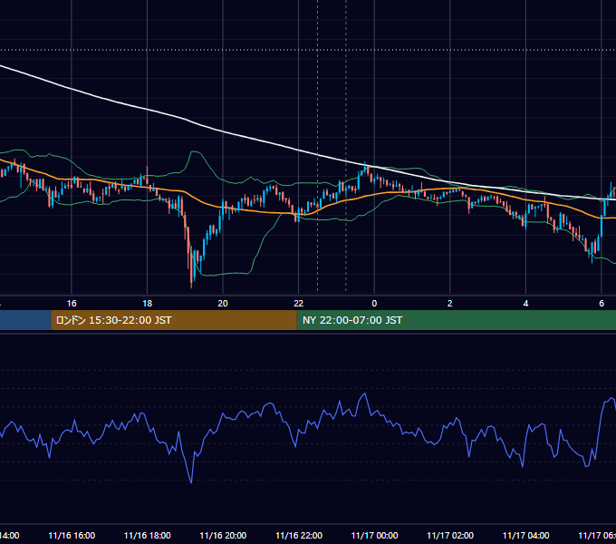Select the 11/16 22:00 time label
The height and width of the screenshot is (544, 616).
pos(299,535)
